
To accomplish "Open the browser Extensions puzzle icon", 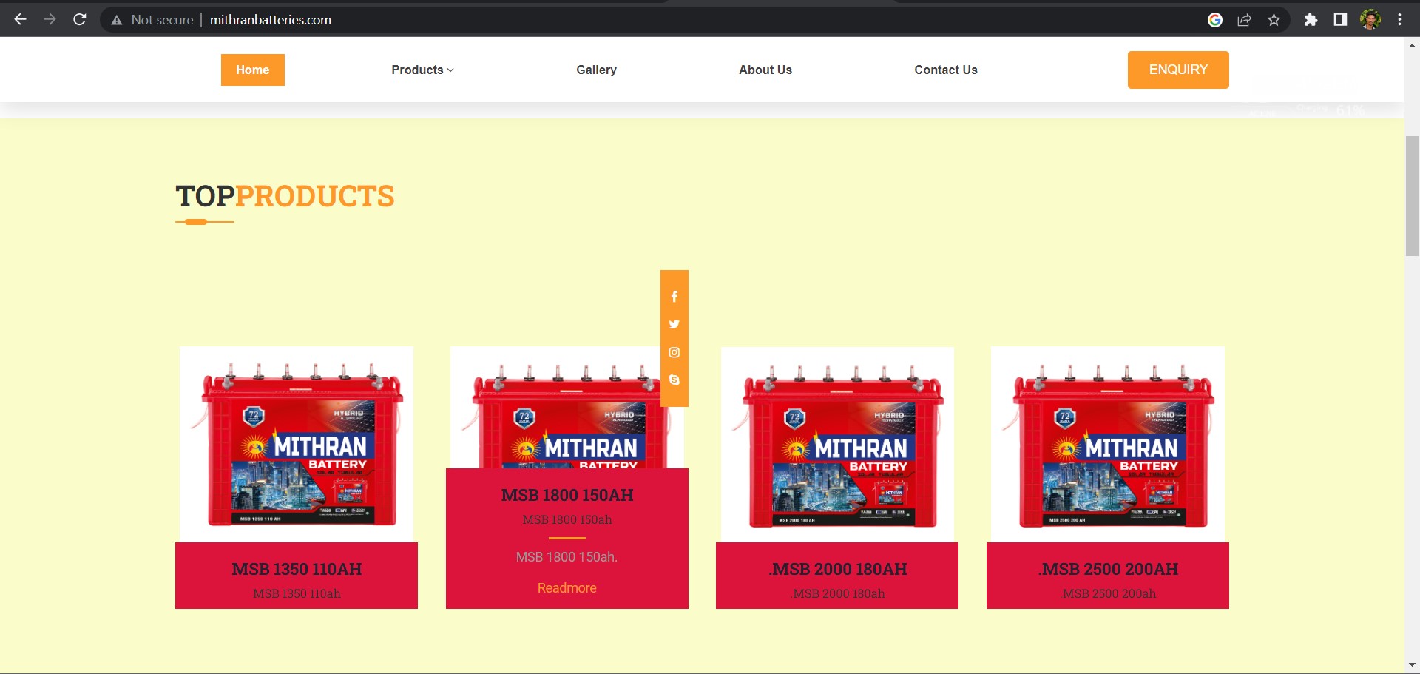I will (x=1311, y=20).
